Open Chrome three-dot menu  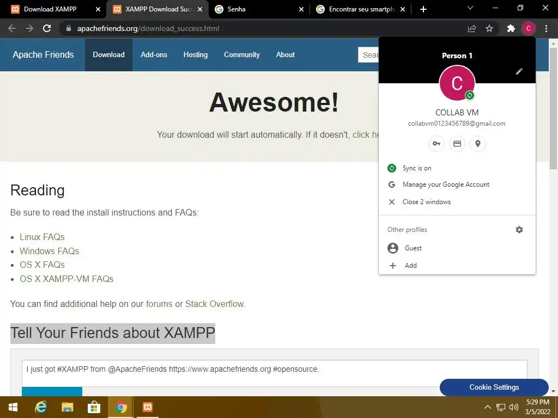[546, 28]
